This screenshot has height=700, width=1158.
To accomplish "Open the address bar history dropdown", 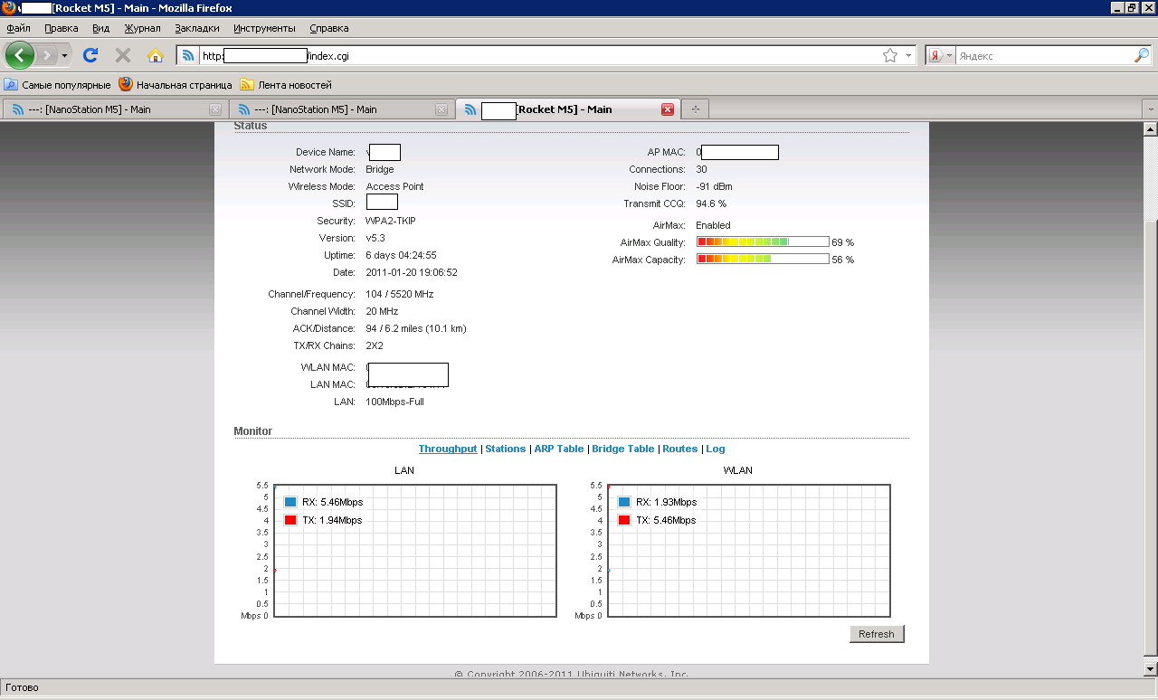I will coord(909,55).
